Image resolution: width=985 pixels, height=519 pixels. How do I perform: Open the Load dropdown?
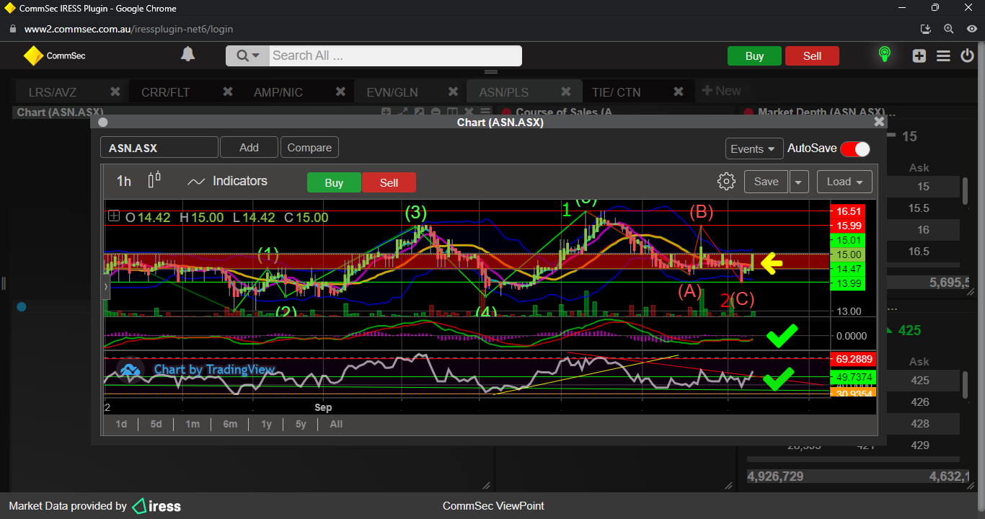[844, 182]
